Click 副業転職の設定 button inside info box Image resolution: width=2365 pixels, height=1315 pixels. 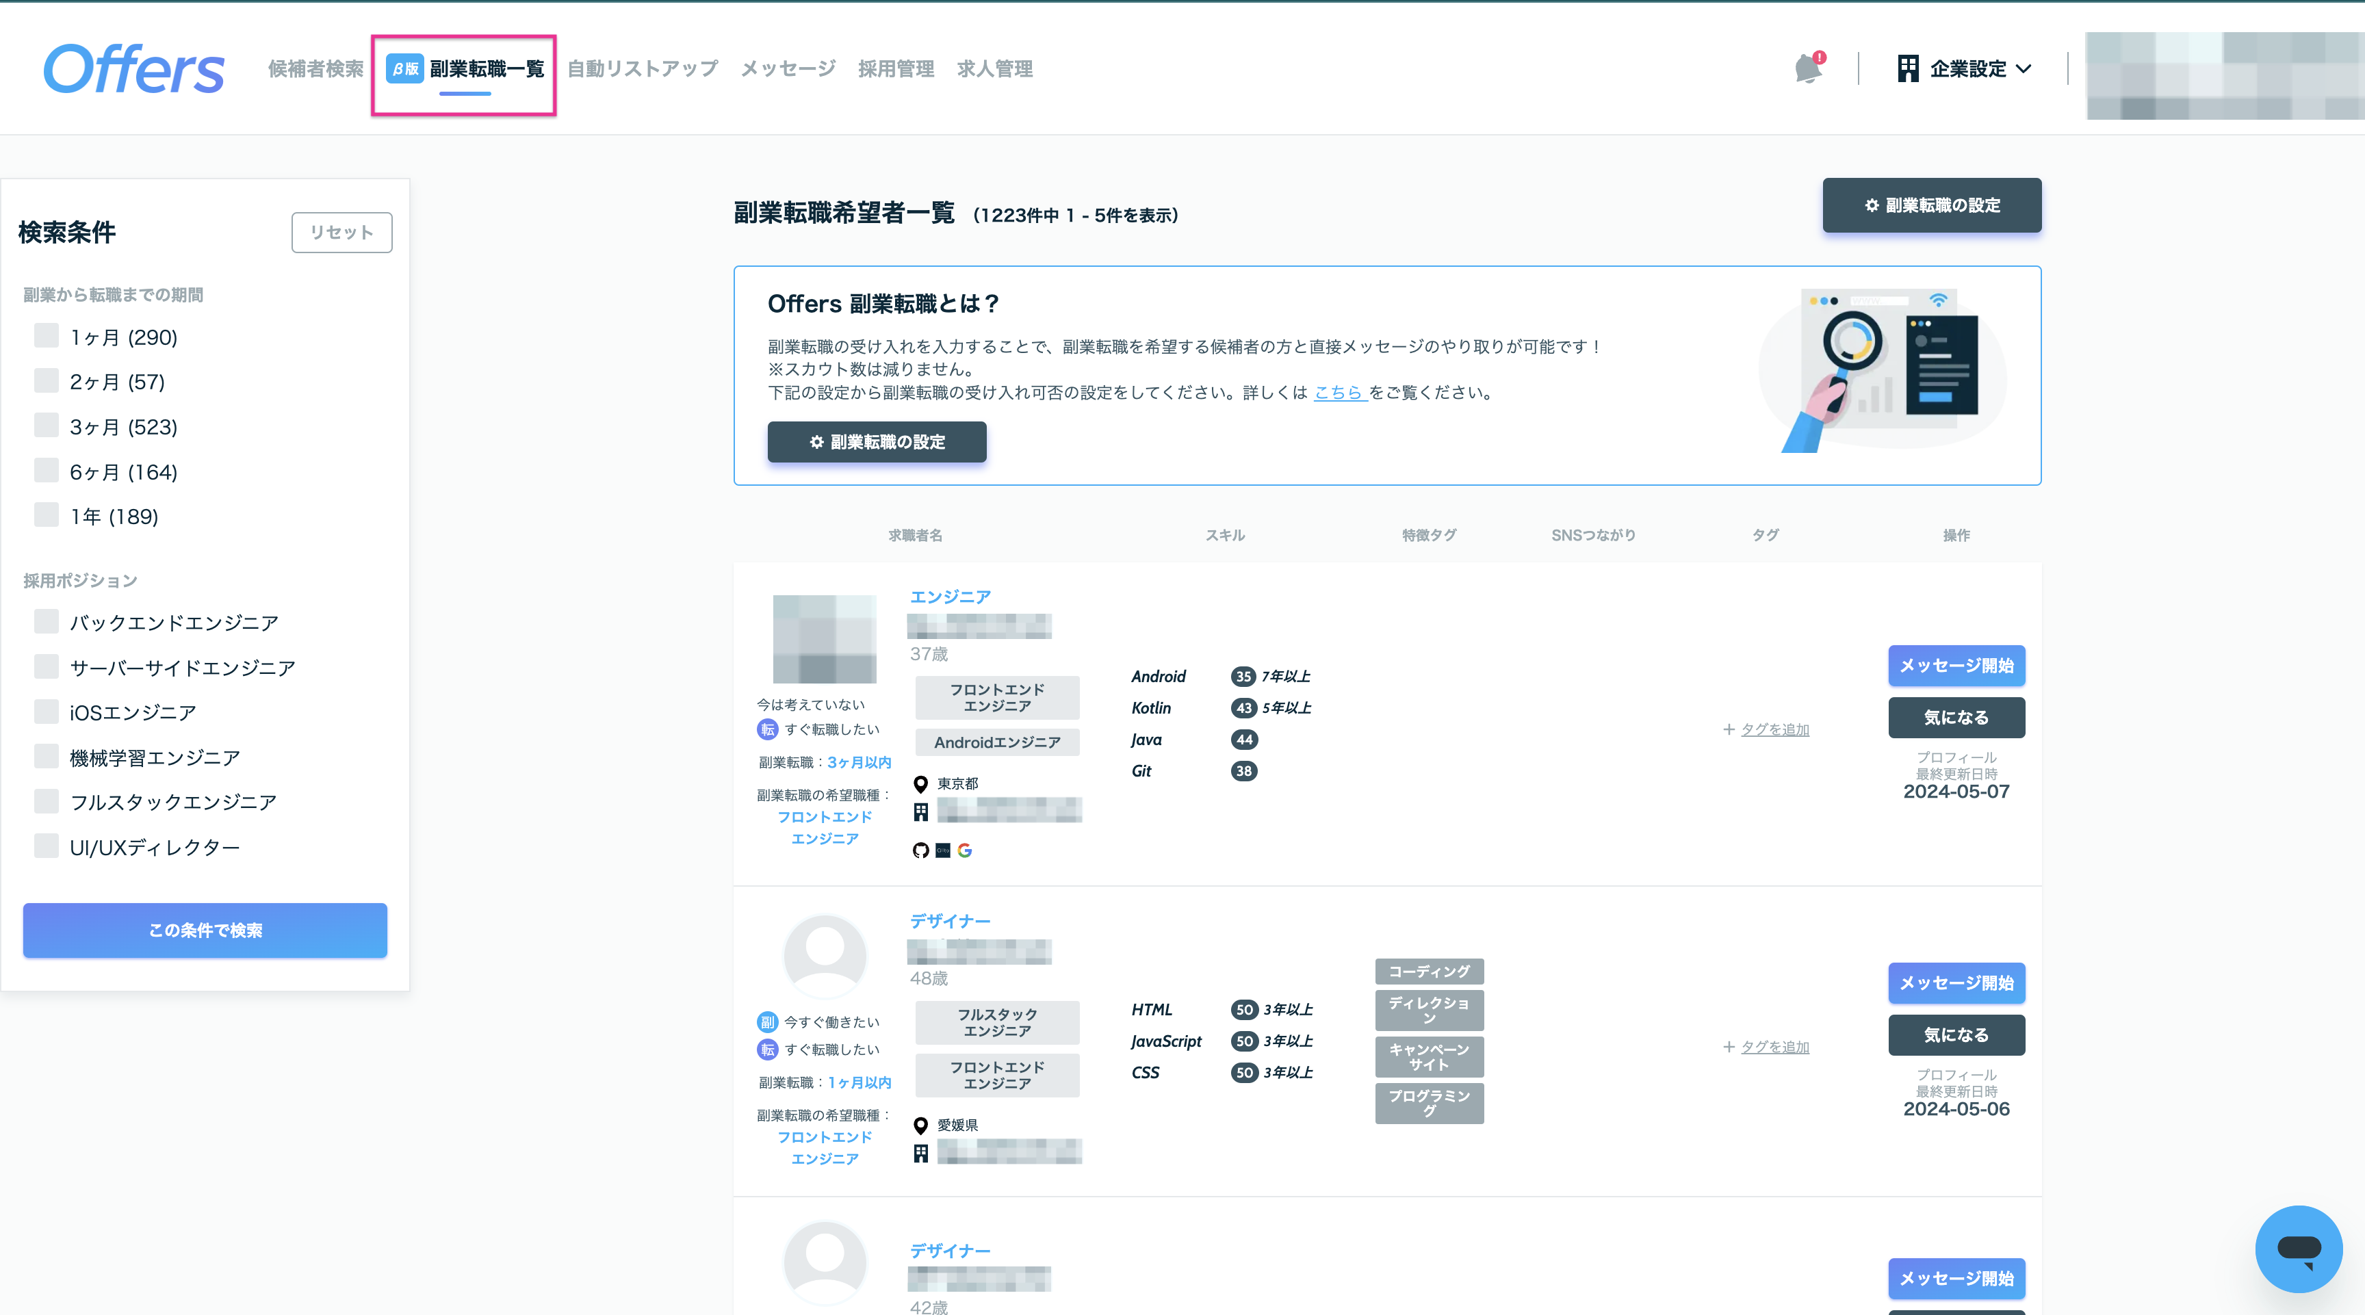tap(877, 442)
